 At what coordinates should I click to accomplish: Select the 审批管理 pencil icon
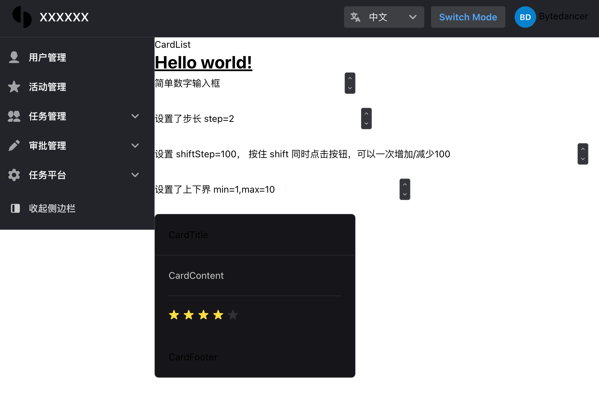(14, 145)
